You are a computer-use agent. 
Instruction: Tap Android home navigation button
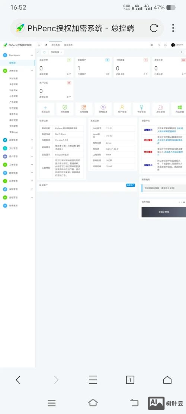point(93,403)
